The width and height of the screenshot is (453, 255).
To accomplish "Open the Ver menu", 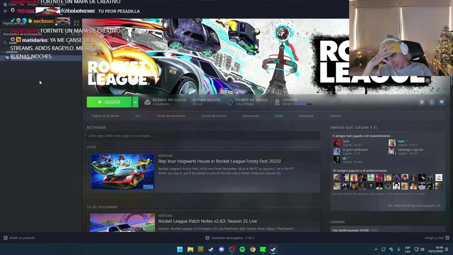I will pos(22,5).
